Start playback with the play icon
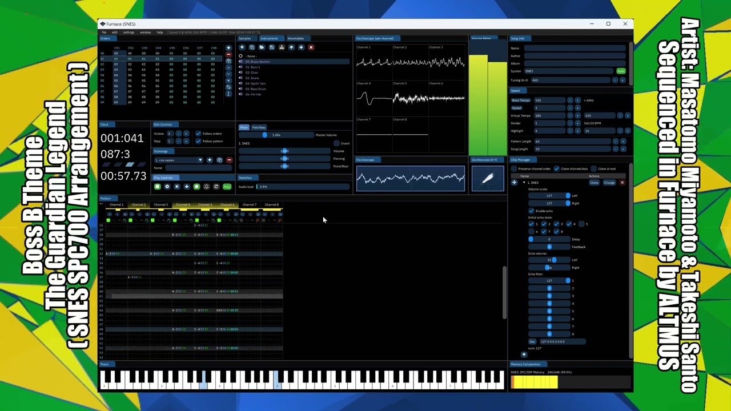Viewport: 731px width, 411px height. coord(167,187)
